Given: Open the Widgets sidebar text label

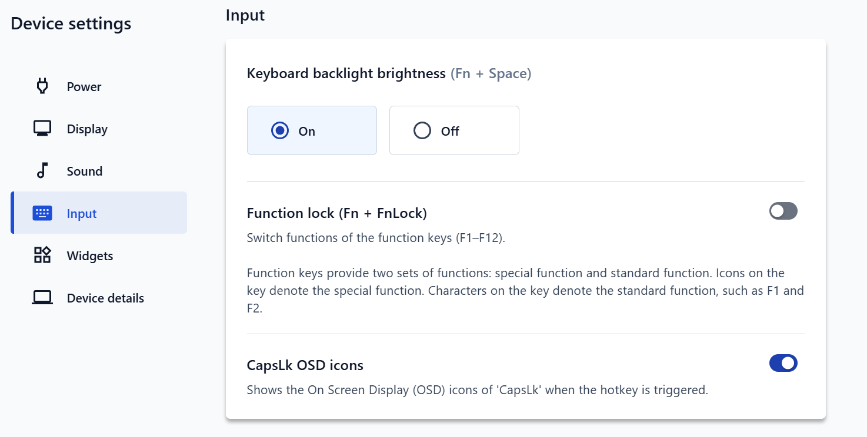Looking at the screenshot, I should pos(90,256).
